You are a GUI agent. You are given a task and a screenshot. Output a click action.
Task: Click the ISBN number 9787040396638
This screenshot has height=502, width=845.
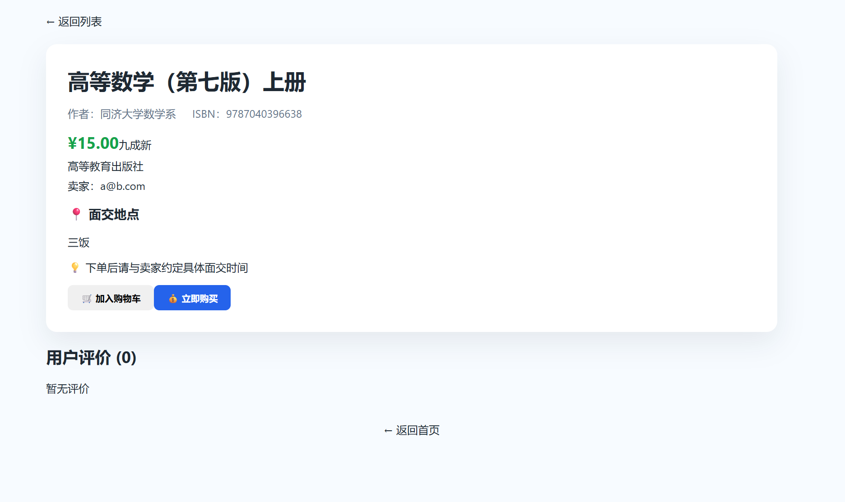[x=264, y=114]
